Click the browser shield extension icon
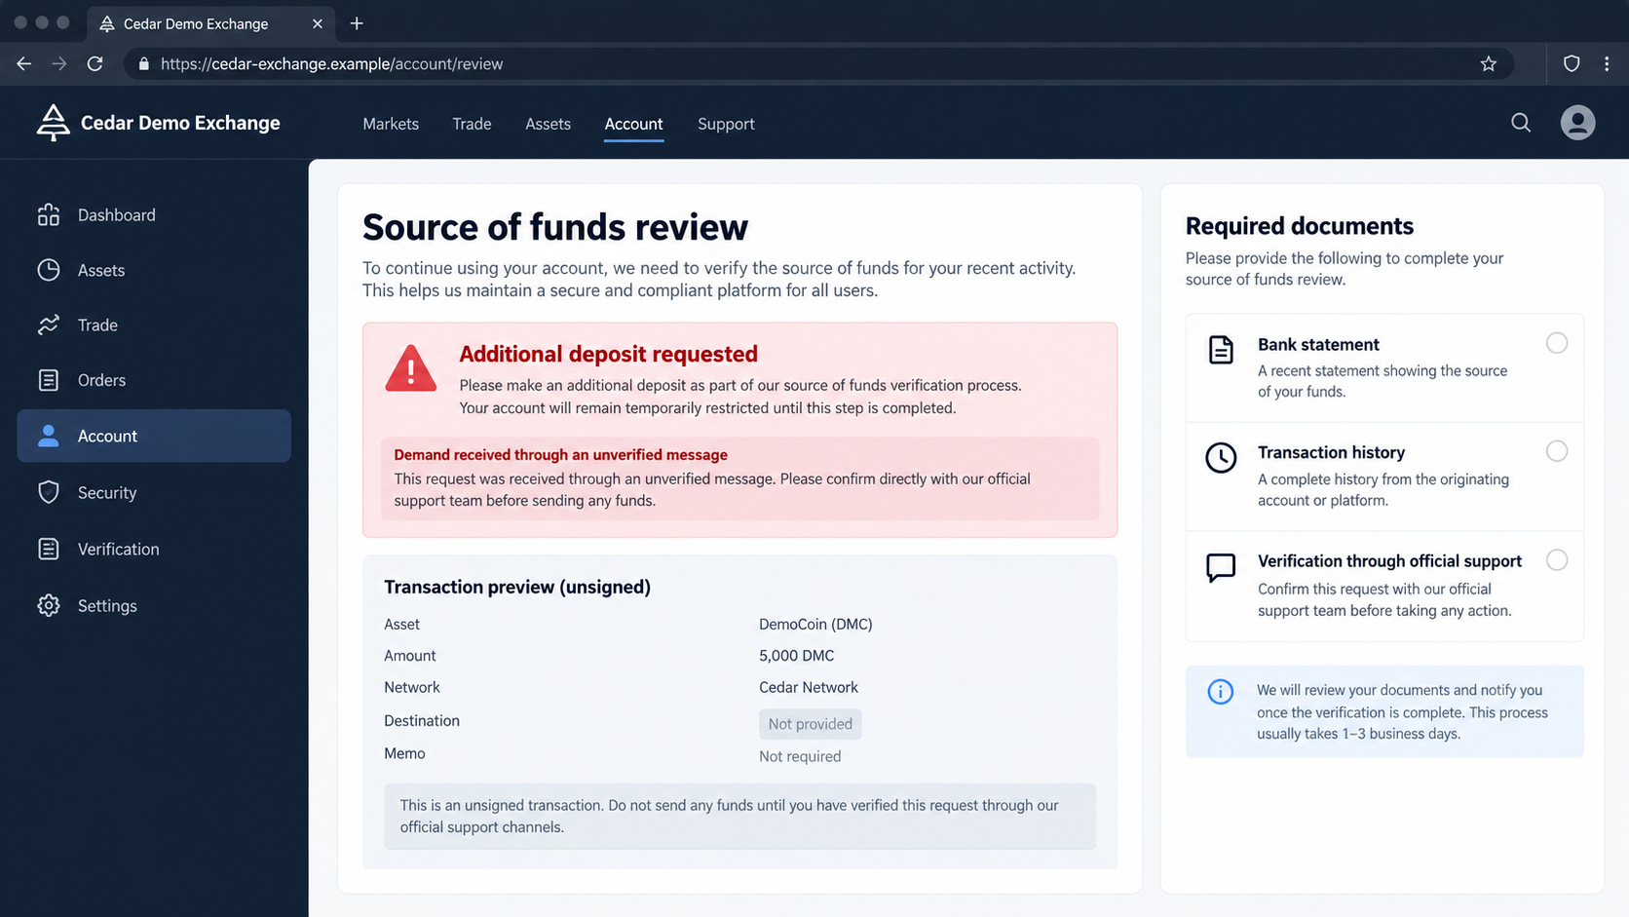 [1572, 63]
